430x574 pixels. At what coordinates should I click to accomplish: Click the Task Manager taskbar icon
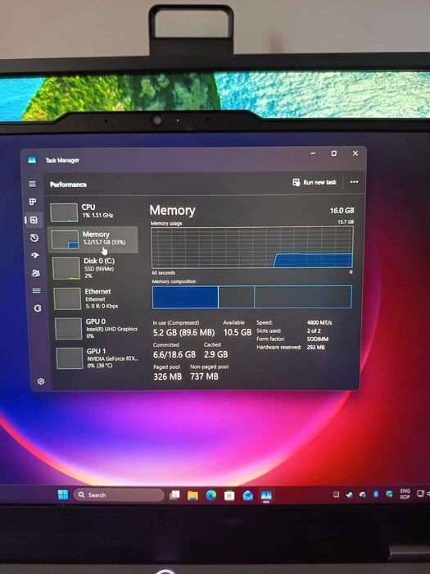[x=266, y=495]
